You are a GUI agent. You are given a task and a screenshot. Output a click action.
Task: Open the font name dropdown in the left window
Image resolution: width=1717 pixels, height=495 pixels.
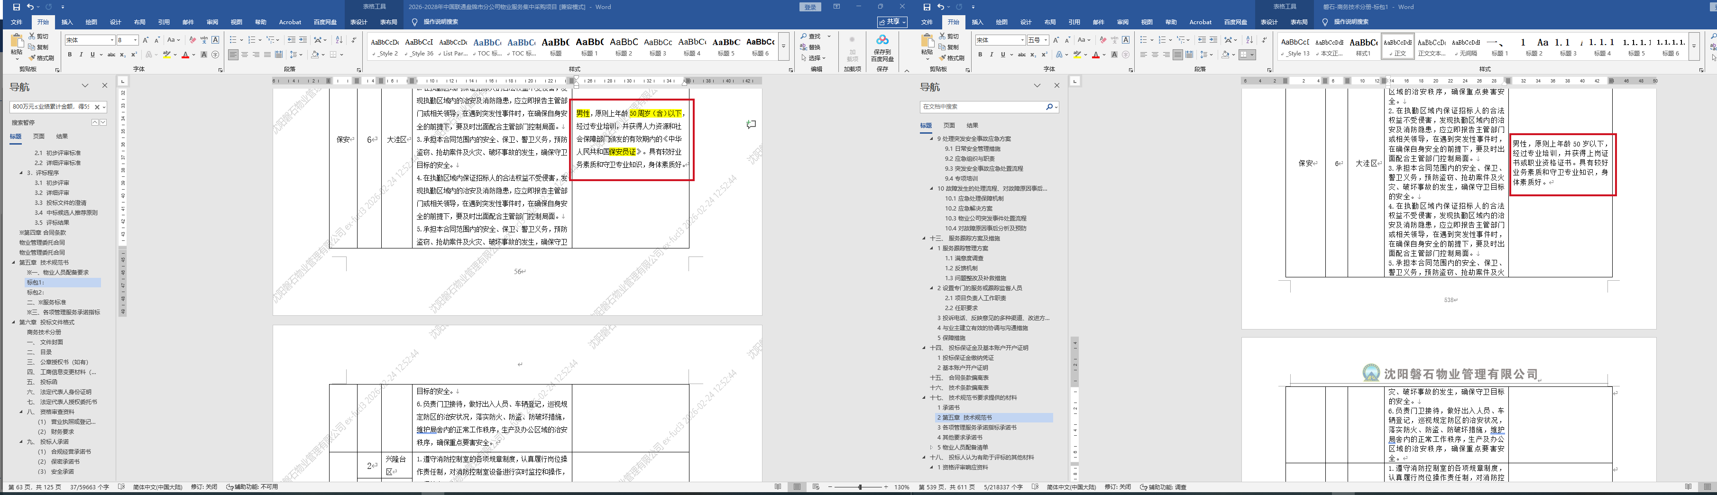point(111,40)
